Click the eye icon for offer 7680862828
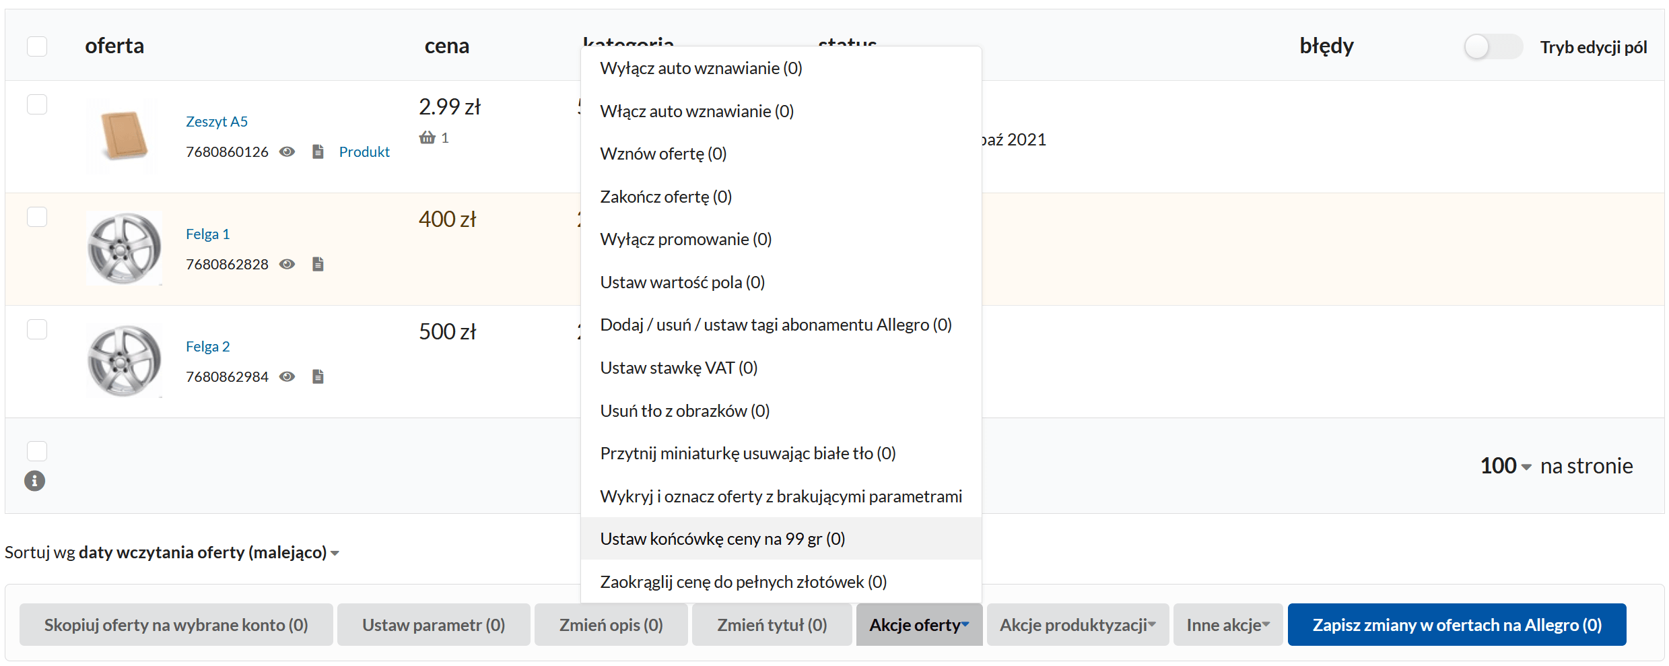This screenshot has width=1669, height=666. (287, 264)
